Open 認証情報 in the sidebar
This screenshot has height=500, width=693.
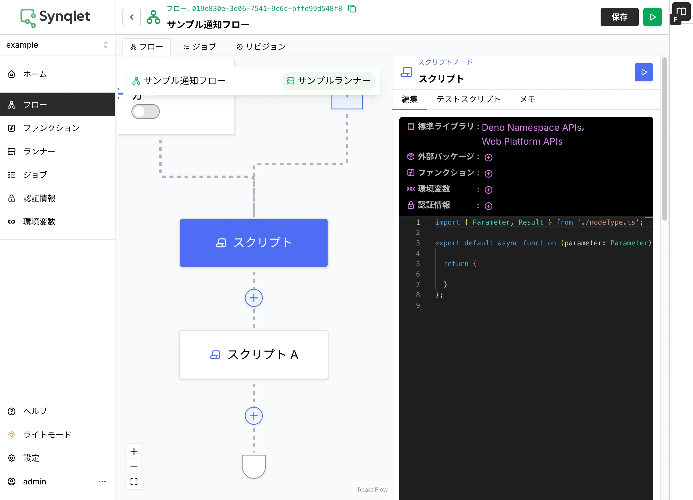click(57, 198)
